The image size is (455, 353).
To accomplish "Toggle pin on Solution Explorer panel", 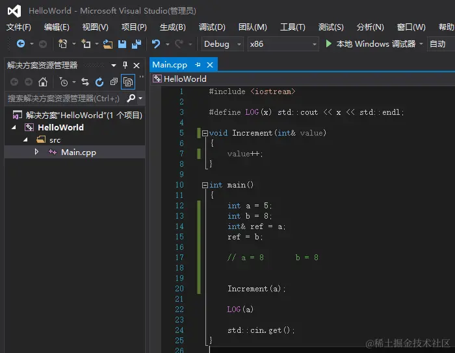I will (x=125, y=66).
